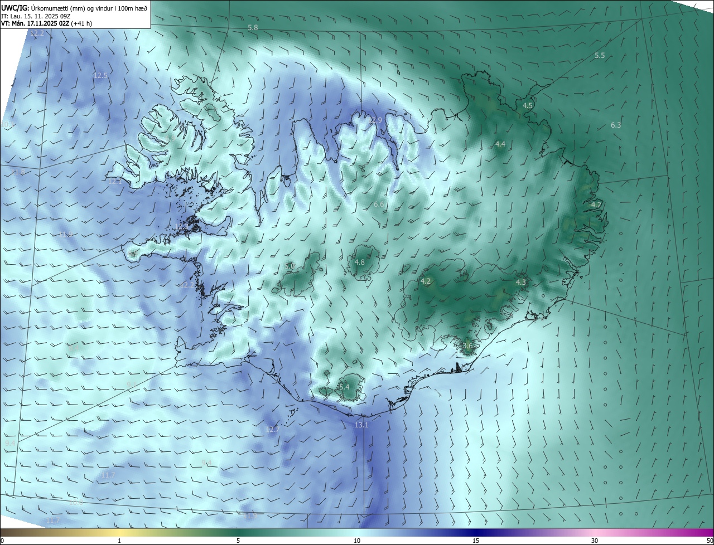Click the 12.7 value label
The width and height of the screenshot is (714, 545).
pos(272,429)
